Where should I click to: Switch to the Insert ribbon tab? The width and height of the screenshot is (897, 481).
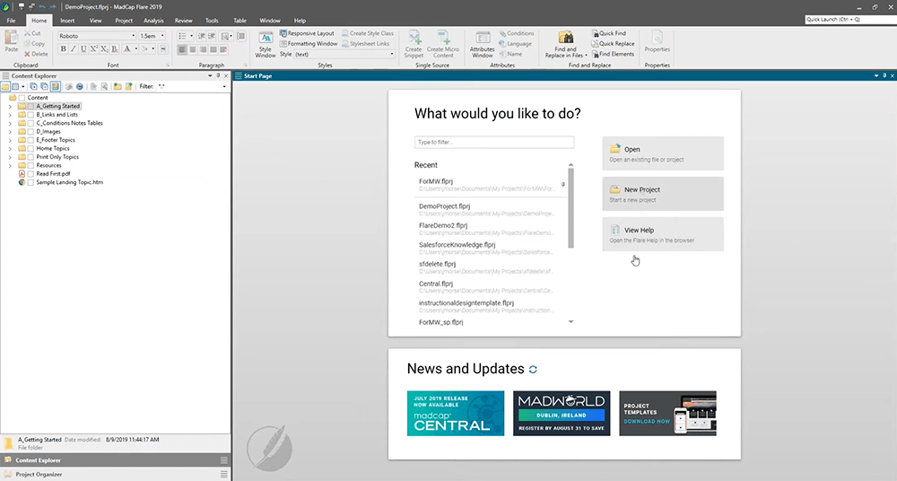pyautogui.click(x=67, y=21)
